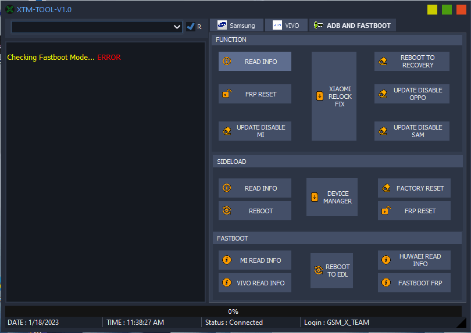This screenshot has height=333, width=471.
Task: Click the info icon on FUNCTION READ INFO
Action: coord(227,61)
